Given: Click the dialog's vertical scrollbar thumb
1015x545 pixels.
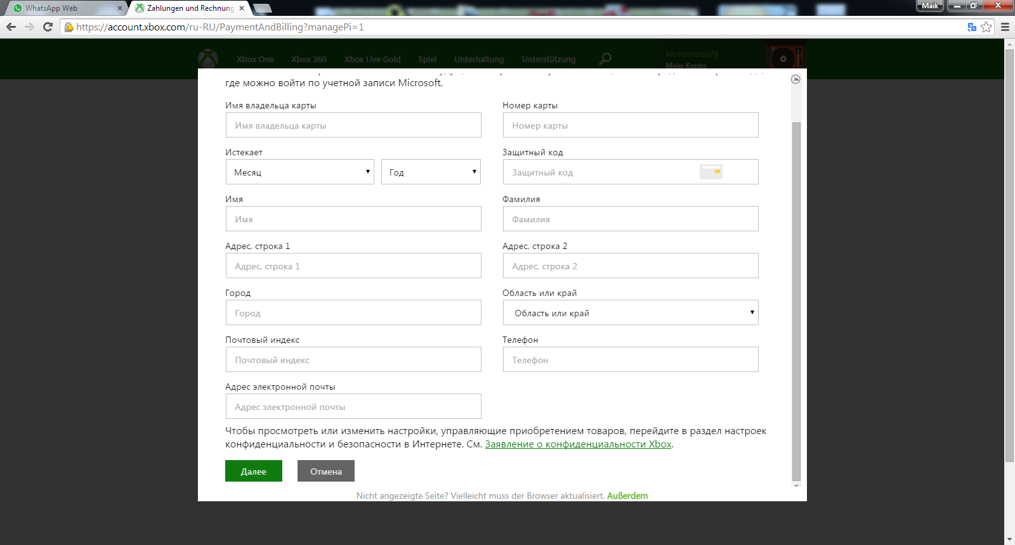Looking at the screenshot, I should point(796,301).
